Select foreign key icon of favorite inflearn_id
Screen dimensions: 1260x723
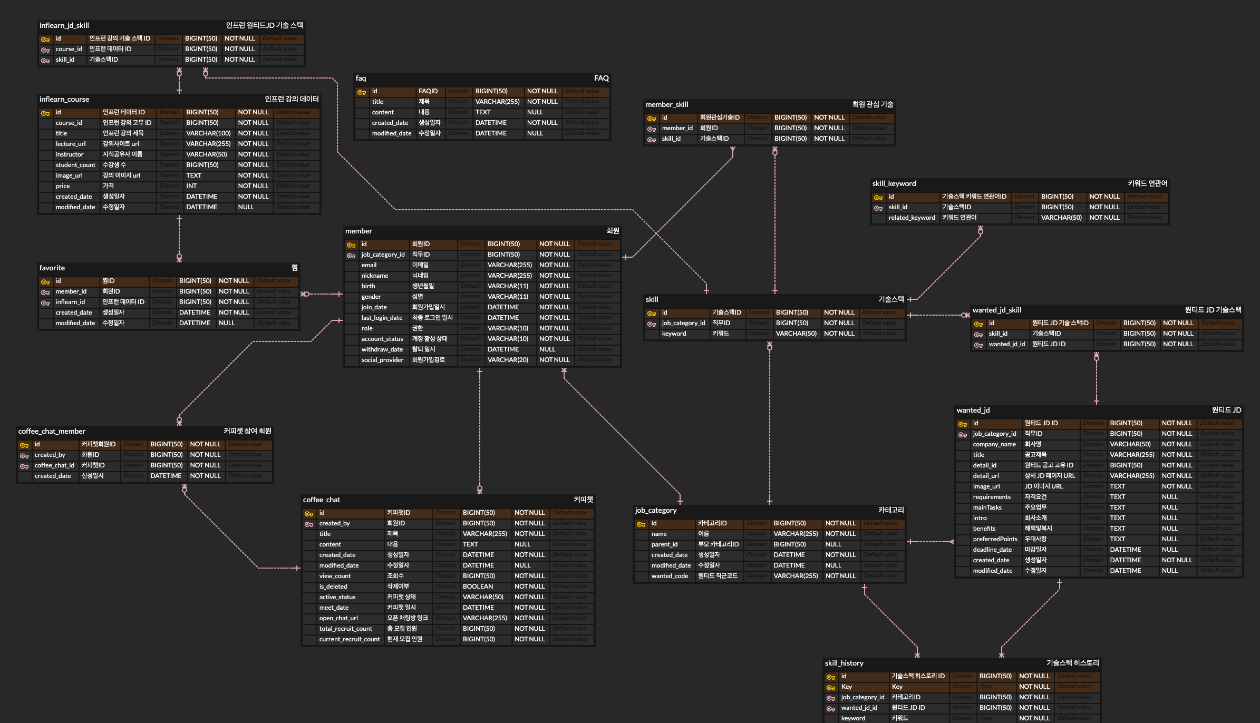(x=45, y=302)
